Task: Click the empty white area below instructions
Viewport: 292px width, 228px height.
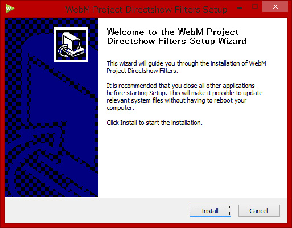Action: [x=192, y=161]
